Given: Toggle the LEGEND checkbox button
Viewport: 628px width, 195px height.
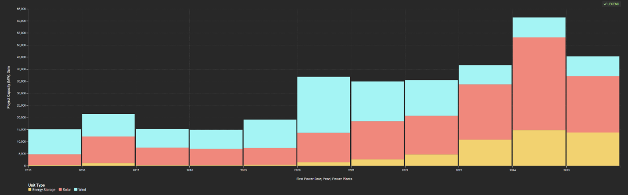Looking at the screenshot, I should tap(611, 4).
